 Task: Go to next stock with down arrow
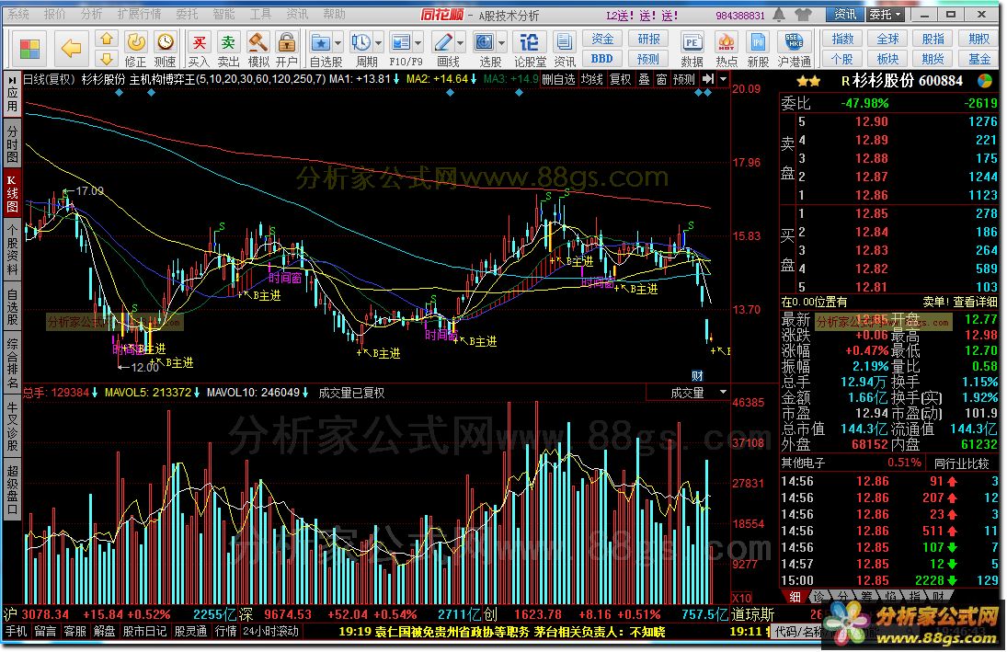point(106,59)
